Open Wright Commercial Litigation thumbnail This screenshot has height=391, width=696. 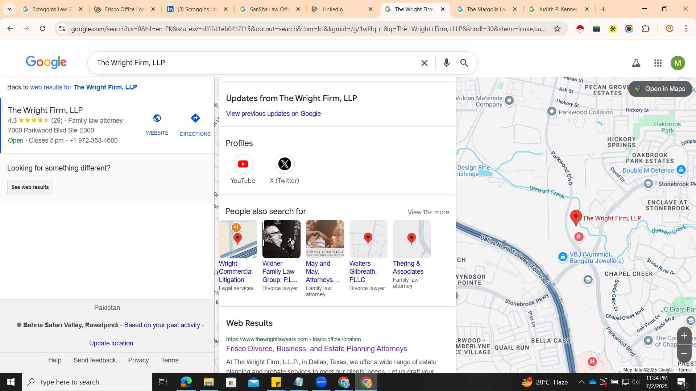point(238,239)
